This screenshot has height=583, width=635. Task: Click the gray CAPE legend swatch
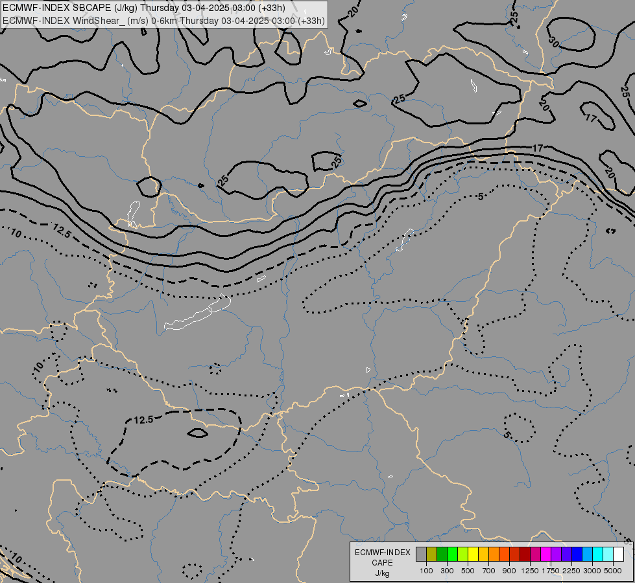pos(421,554)
